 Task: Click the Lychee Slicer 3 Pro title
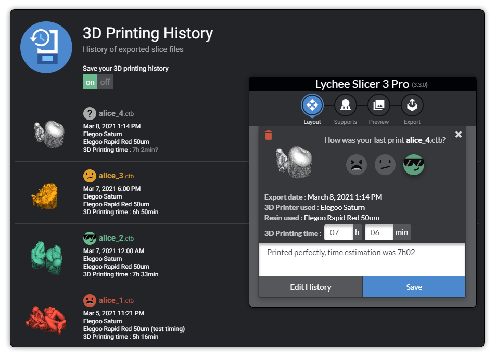click(362, 84)
